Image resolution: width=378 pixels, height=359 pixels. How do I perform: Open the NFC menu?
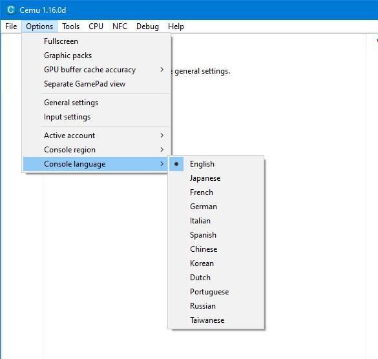pyautogui.click(x=120, y=26)
